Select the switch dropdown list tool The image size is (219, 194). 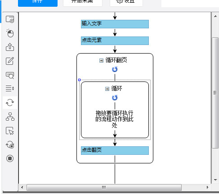[10, 88]
